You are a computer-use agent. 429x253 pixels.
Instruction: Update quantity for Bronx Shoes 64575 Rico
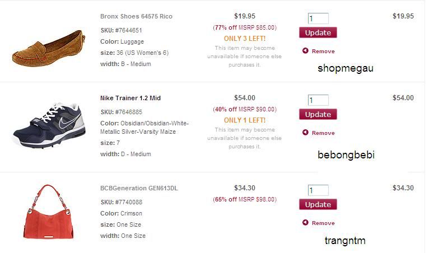pos(318,32)
